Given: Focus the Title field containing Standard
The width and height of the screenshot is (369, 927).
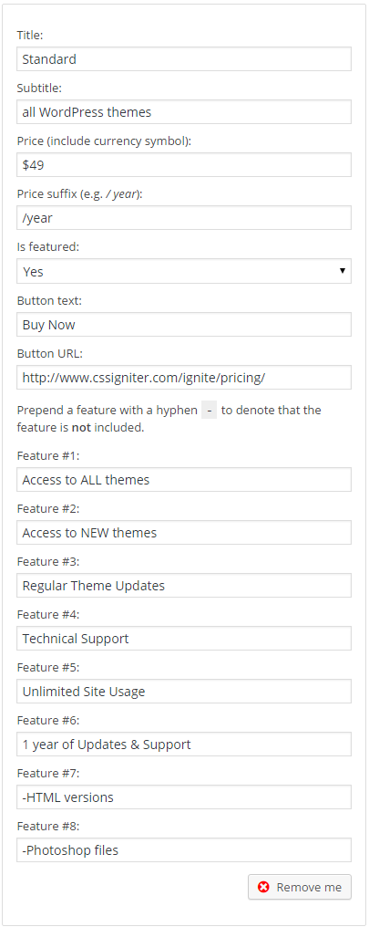Looking at the screenshot, I should 184,59.
